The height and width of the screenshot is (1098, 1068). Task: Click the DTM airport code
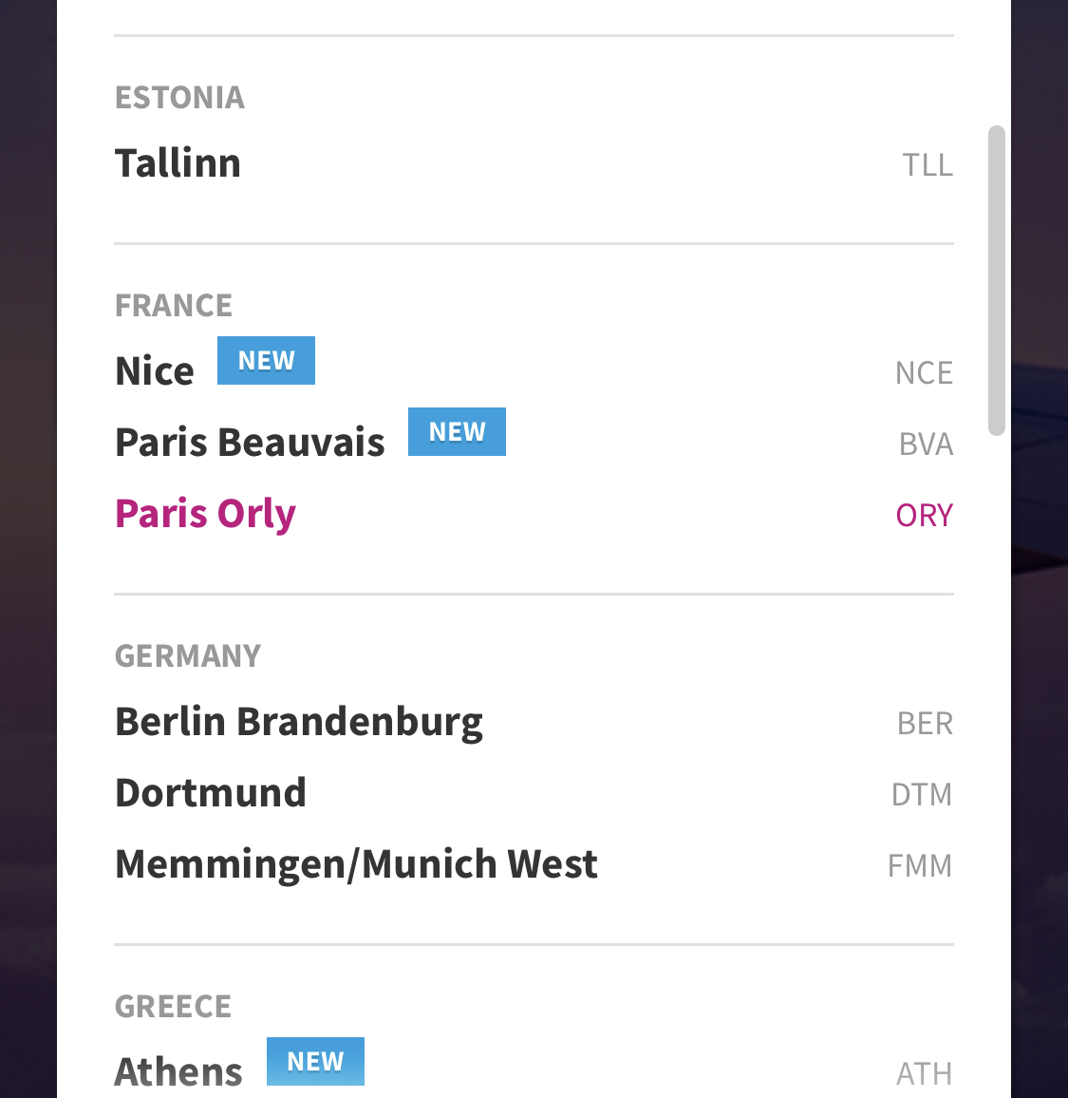pos(922,795)
